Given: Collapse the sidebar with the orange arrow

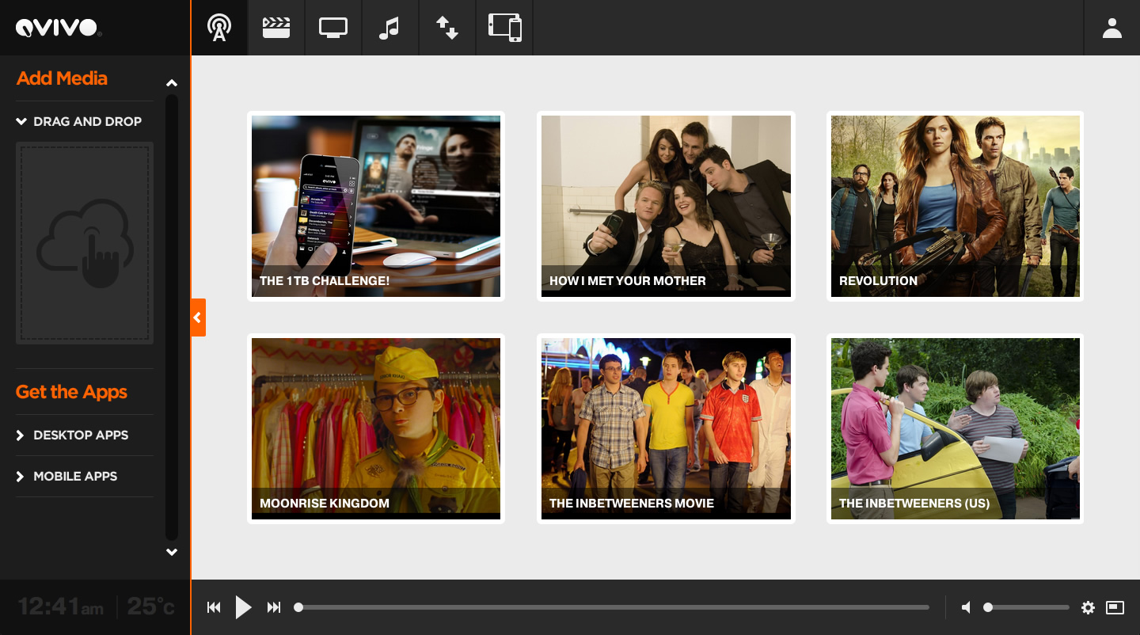Looking at the screenshot, I should coord(198,317).
